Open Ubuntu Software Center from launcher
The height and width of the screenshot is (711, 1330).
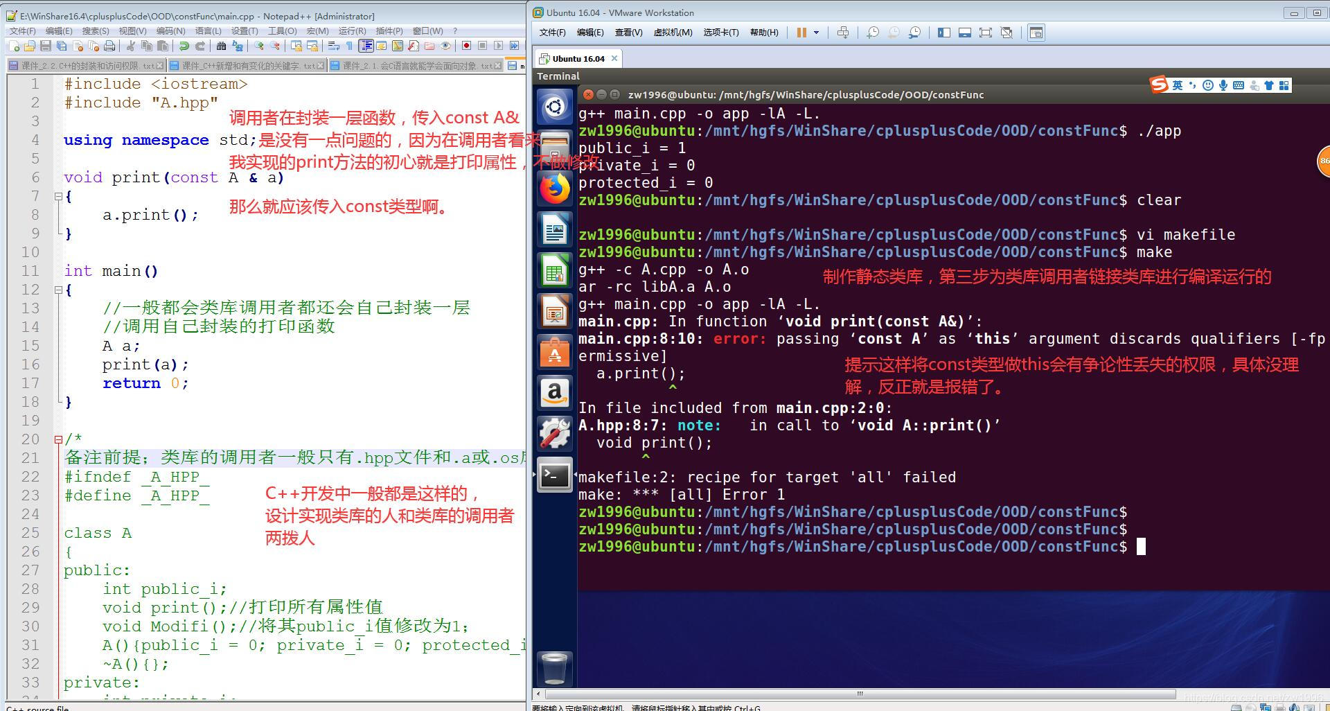point(554,352)
